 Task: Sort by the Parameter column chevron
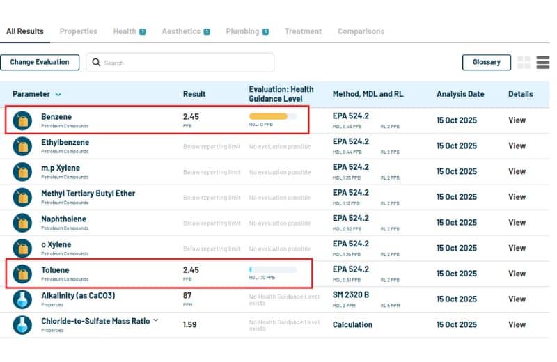58,95
